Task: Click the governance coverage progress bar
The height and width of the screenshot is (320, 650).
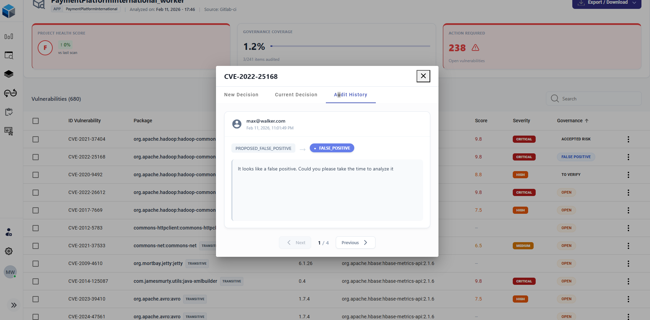Action: (x=350, y=46)
